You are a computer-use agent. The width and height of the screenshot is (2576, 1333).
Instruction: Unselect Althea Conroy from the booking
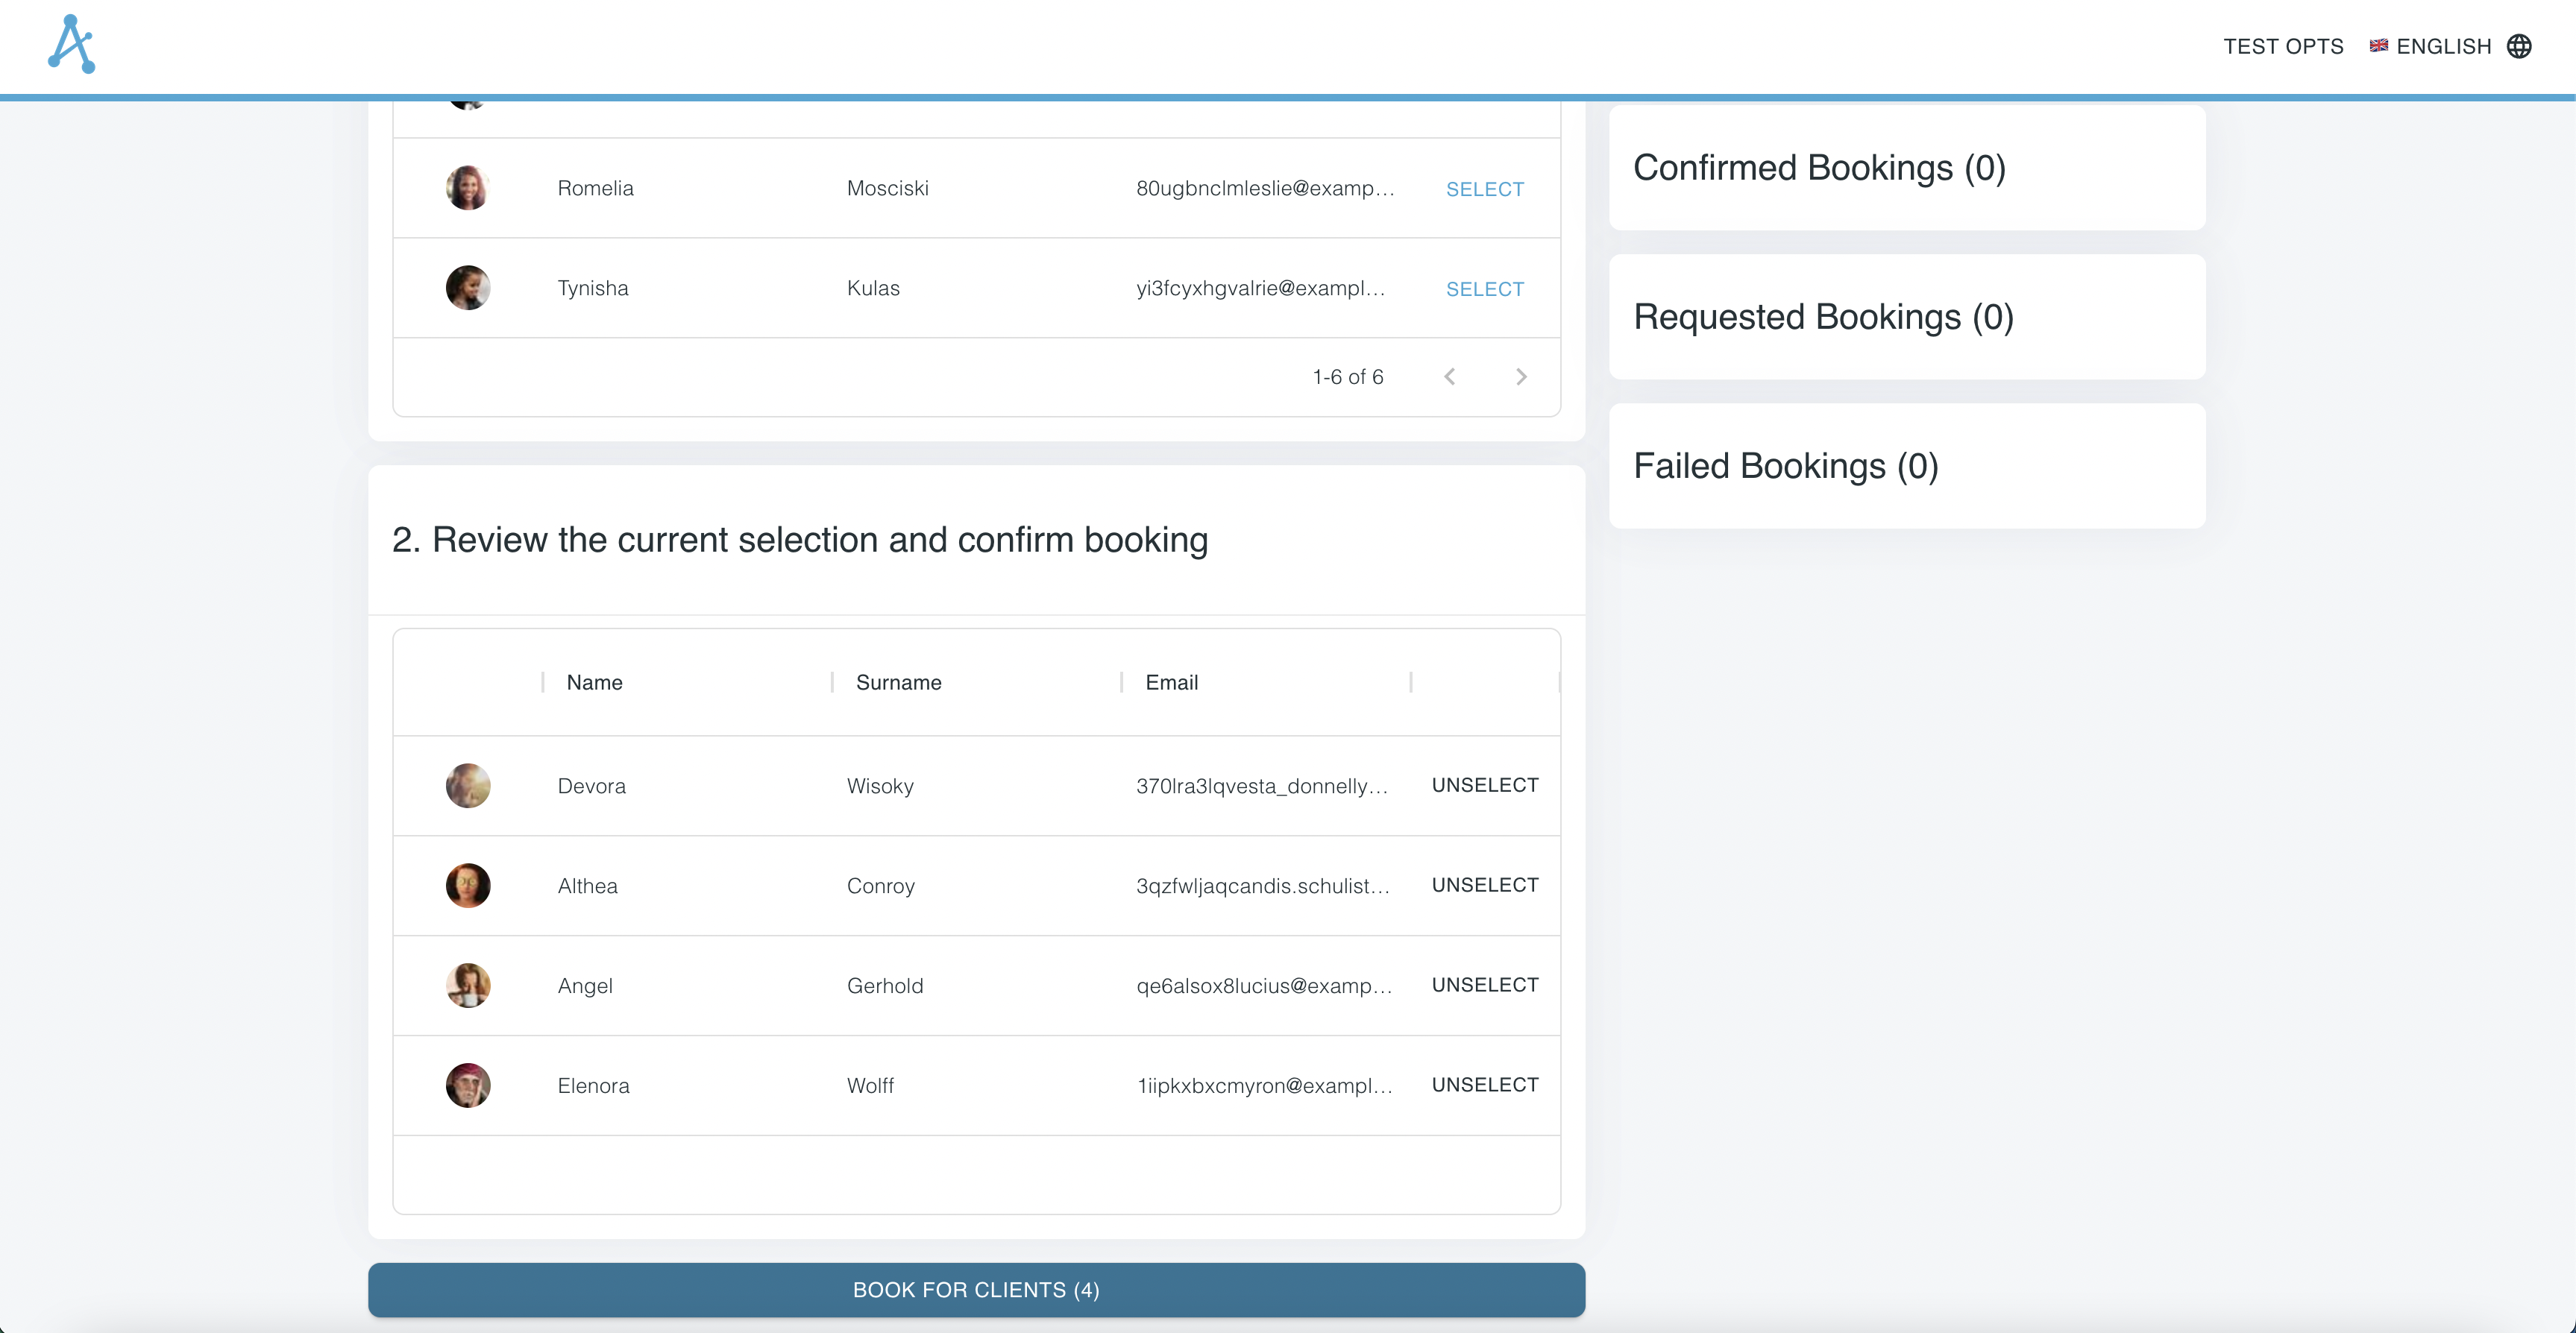click(1484, 885)
